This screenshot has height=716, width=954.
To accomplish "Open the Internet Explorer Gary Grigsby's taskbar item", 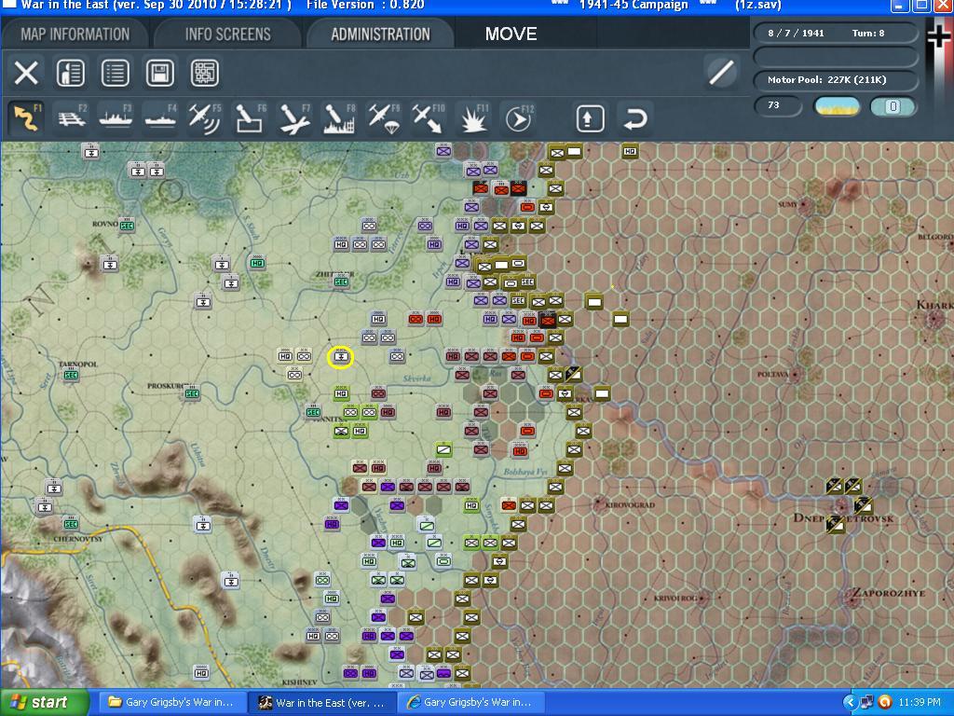I will pyautogui.click(x=471, y=703).
